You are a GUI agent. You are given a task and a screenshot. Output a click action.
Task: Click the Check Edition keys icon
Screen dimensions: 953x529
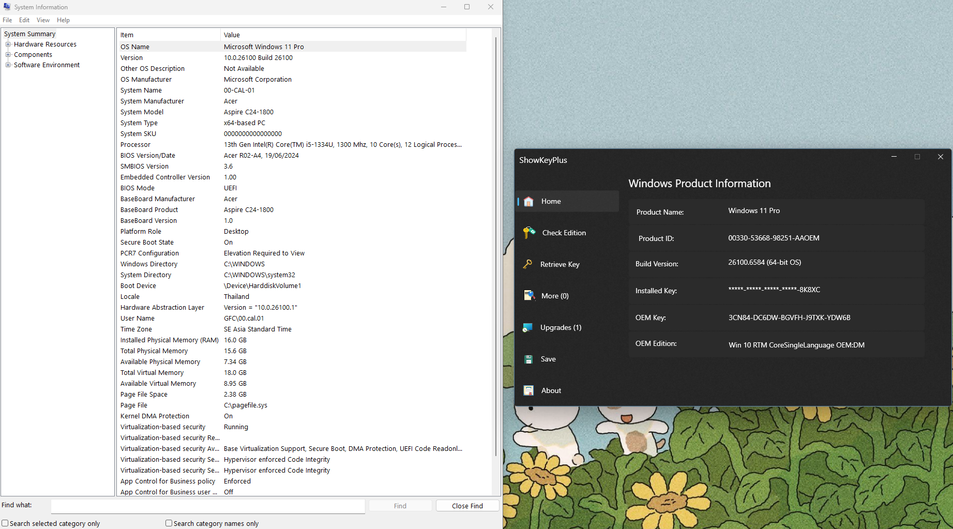(528, 233)
